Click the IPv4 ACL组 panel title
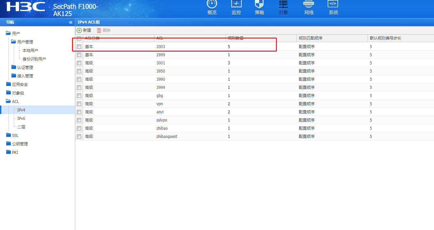 [x=89, y=22]
